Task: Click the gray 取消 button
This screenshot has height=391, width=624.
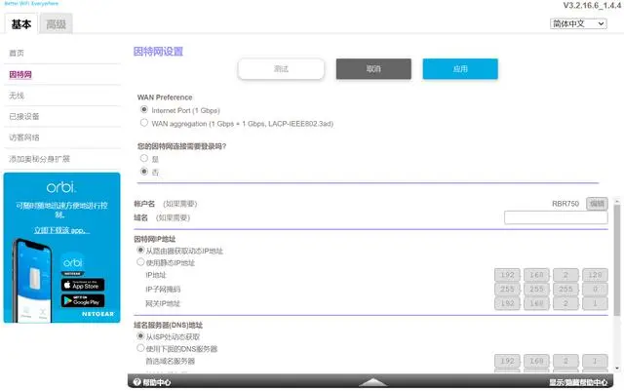Action: 373,69
